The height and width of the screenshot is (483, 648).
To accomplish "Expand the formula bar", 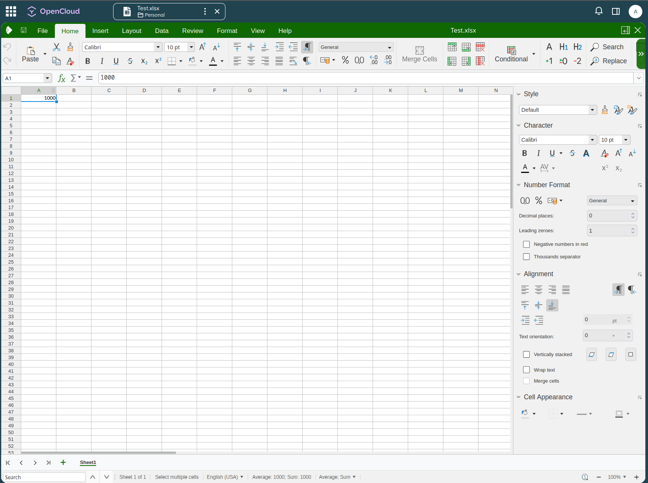I will click(x=639, y=78).
